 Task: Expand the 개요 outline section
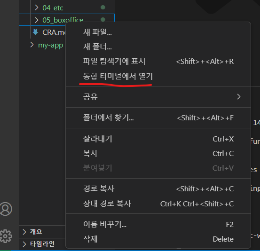[24, 232]
